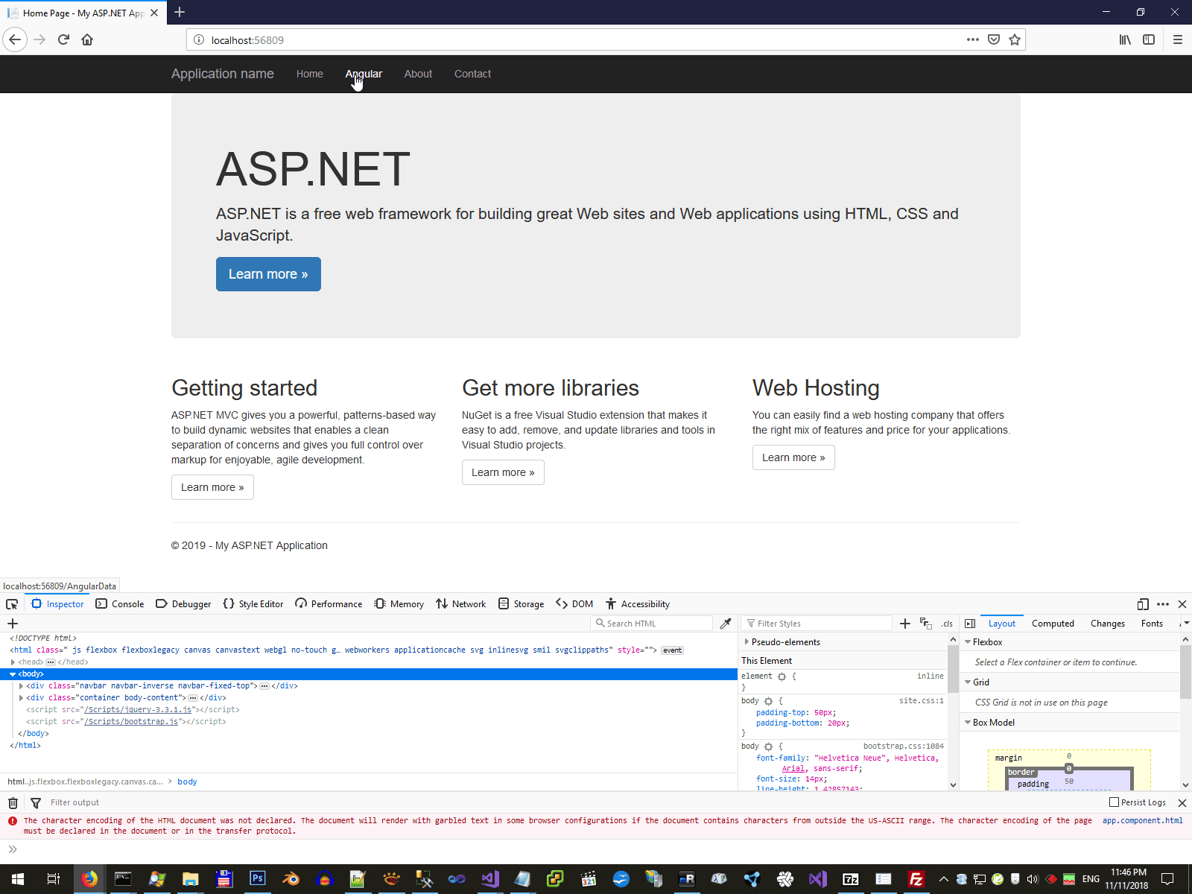
Task: Toggle the .cls class panel
Action: [x=947, y=624]
